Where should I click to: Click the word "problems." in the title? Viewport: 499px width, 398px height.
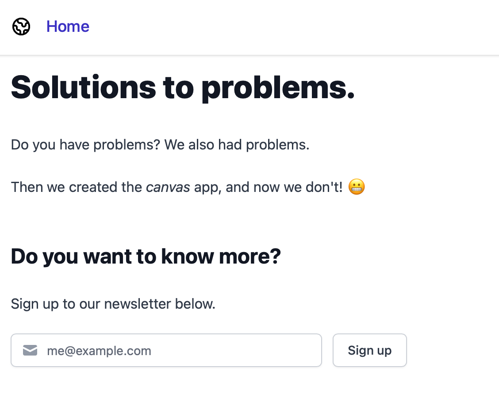coord(278,88)
